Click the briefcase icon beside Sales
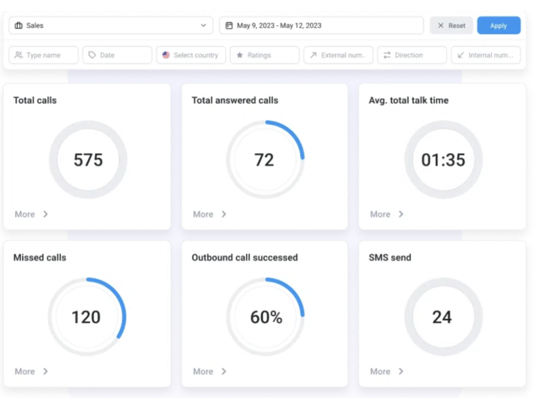Screen dimensions: 537x399 (x=18, y=25)
